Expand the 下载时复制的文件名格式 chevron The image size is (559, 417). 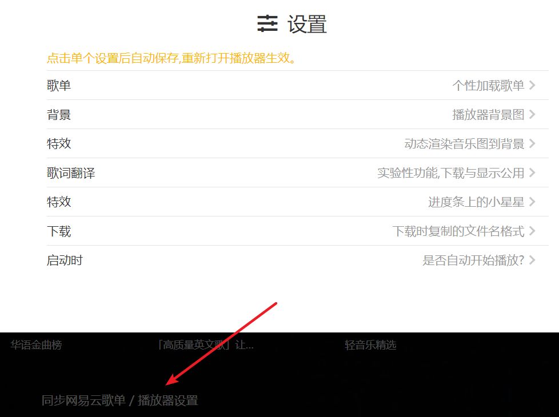533,231
